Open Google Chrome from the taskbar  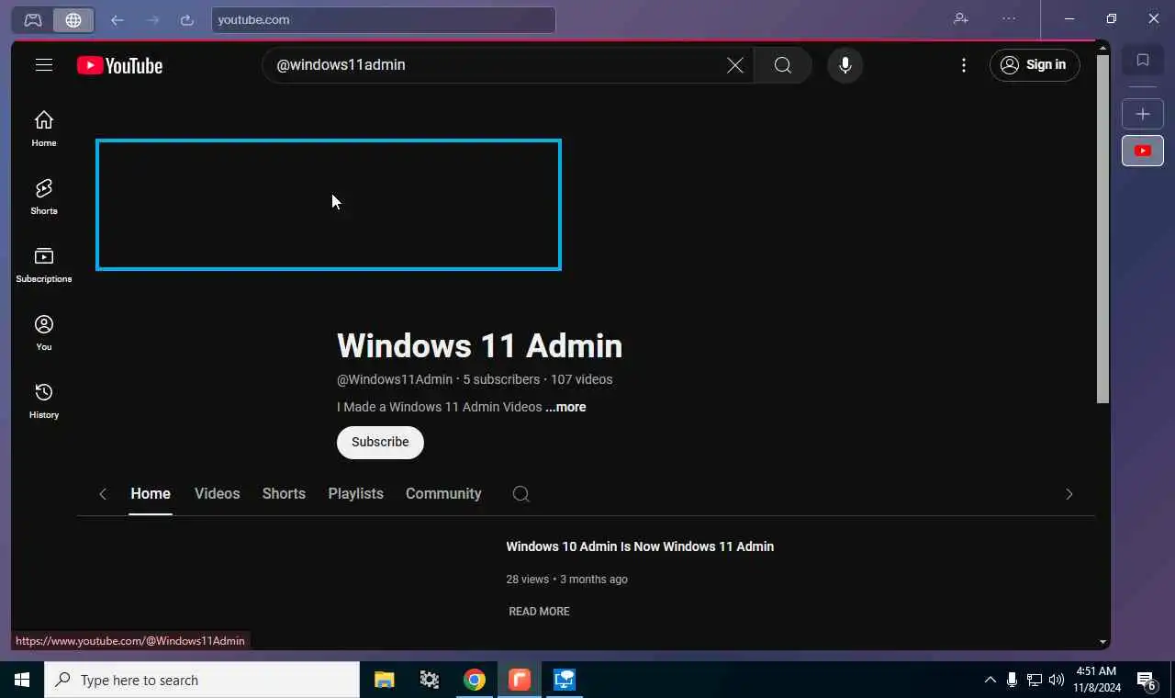474,680
